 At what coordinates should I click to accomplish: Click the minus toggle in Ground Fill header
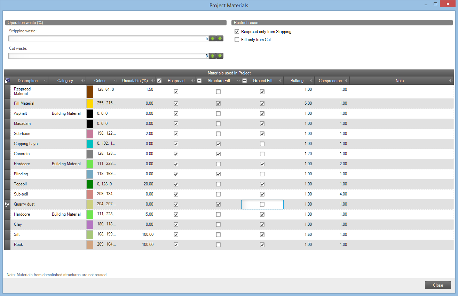coord(244,80)
